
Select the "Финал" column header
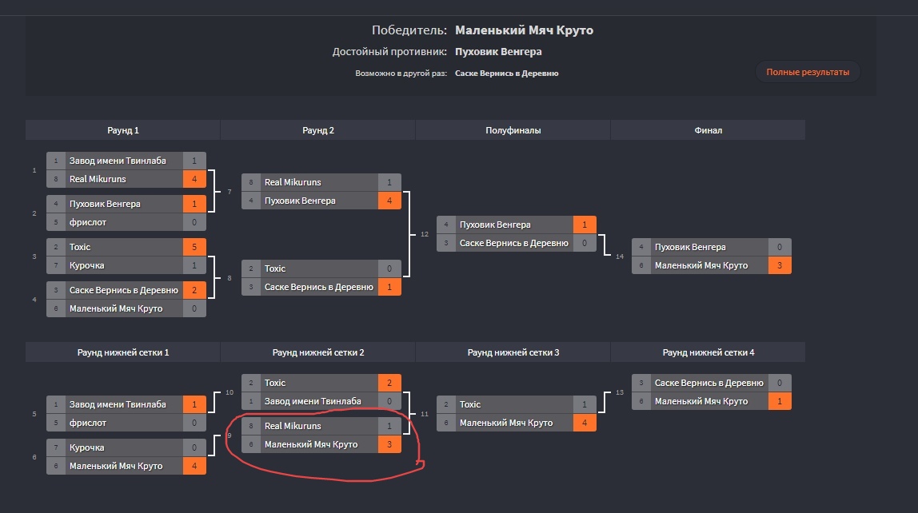point(708,130)
